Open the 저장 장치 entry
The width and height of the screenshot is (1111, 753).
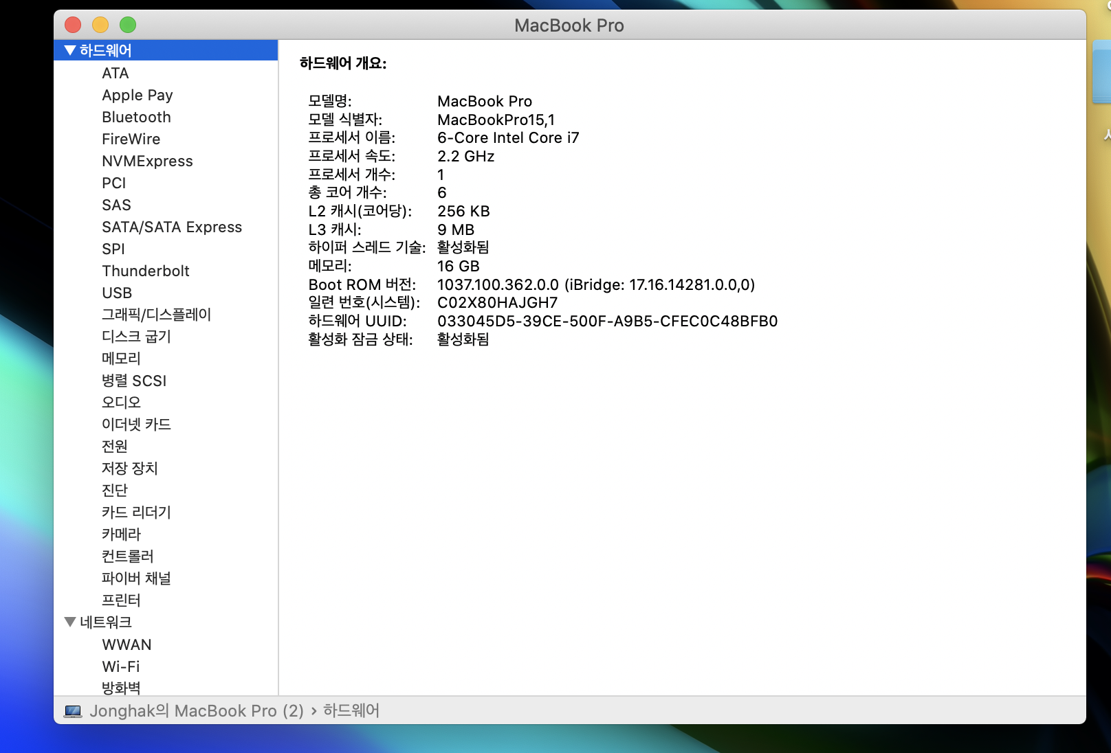129,469
